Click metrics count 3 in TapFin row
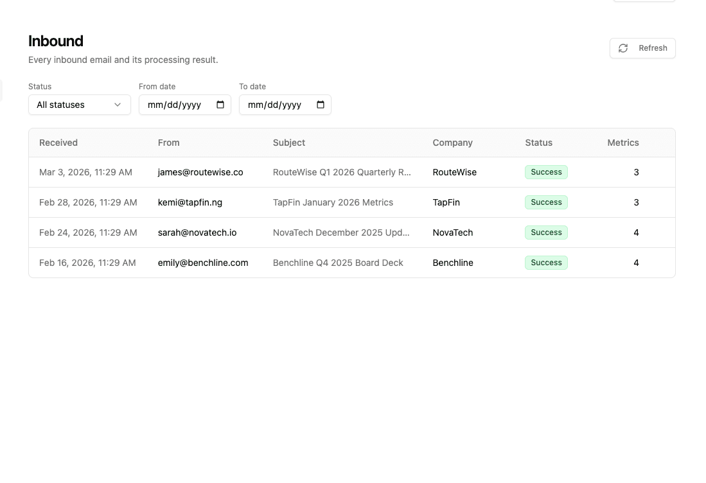Screen dimensions: 706x483 [x=636, y=202]
